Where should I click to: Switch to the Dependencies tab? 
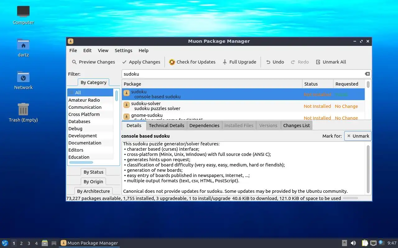pyautogui.click(x=204, y=126)
